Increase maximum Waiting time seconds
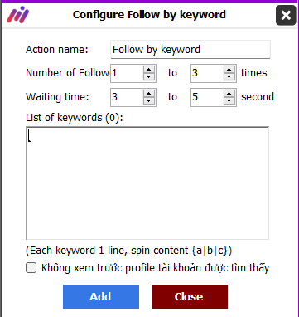299x317 pixels. 229,94
